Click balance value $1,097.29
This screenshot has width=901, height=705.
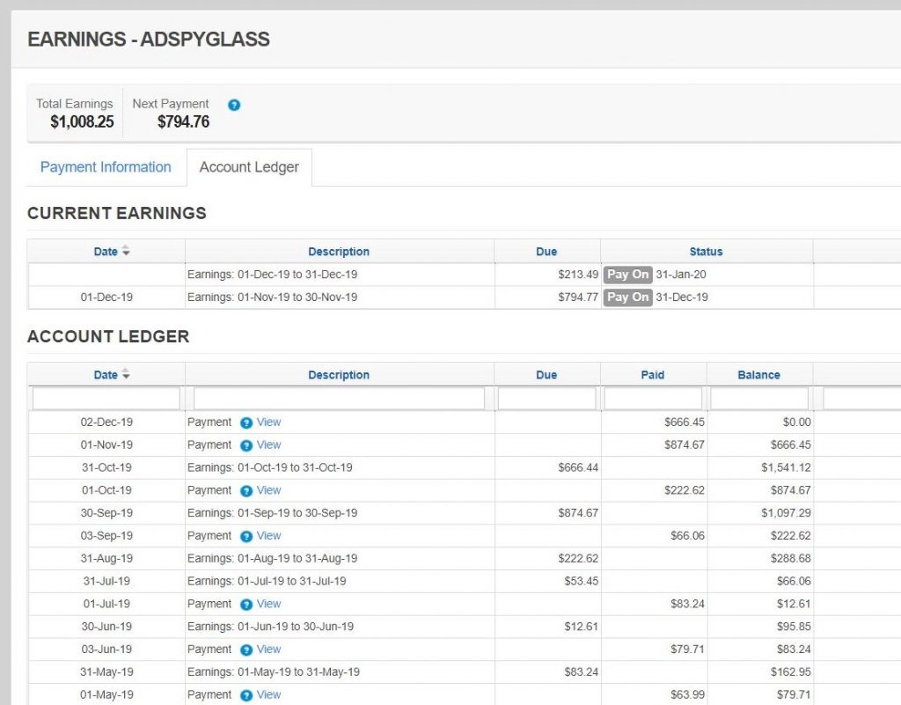(786, 513)
